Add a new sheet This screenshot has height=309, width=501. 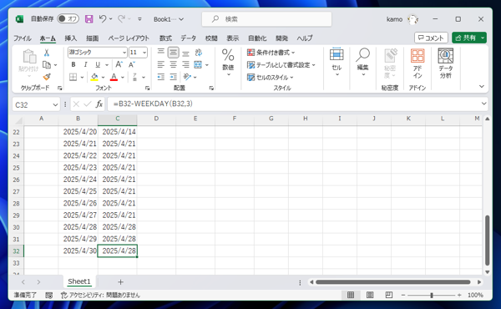pyautogui.click(x=120, y=281)
